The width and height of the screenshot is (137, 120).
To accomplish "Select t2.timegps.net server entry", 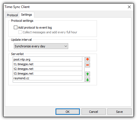I will [x=48, y=69].
